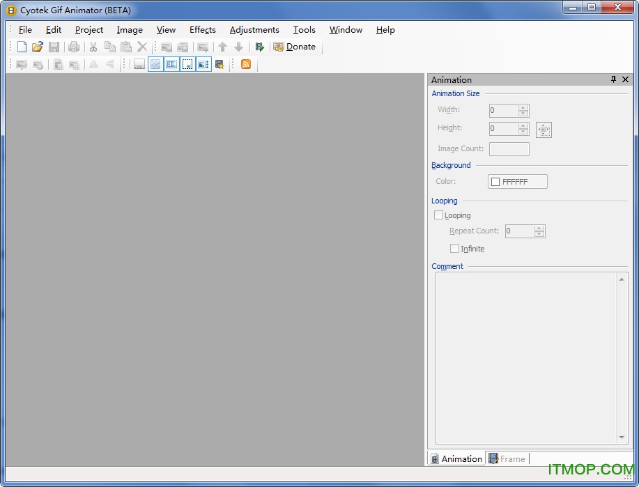The width and height of the screenshot is (639, 487).
Task: Click the Donate button
Action: (294, 47)
